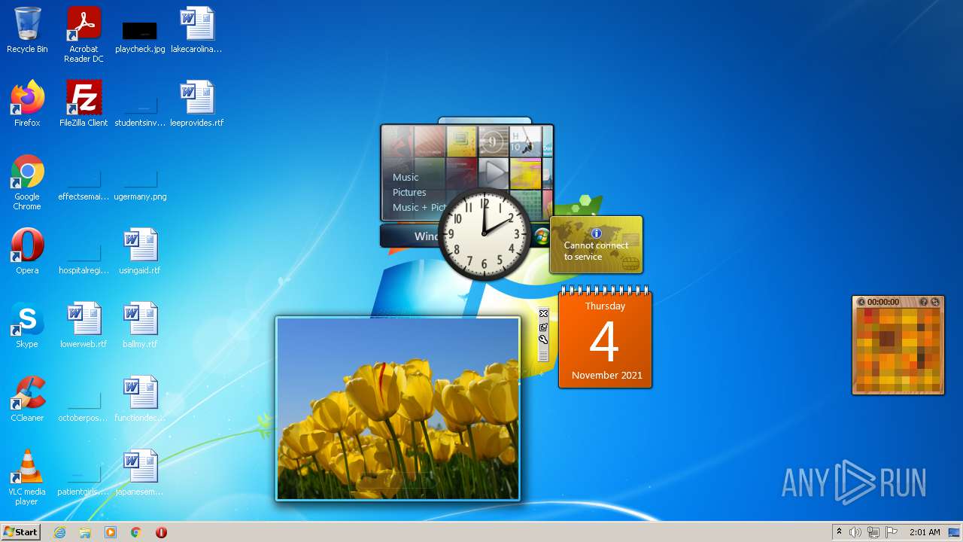Click the Cannot connect to service gadget
Screen dimensions: 963x542
[x=597, y=245]
